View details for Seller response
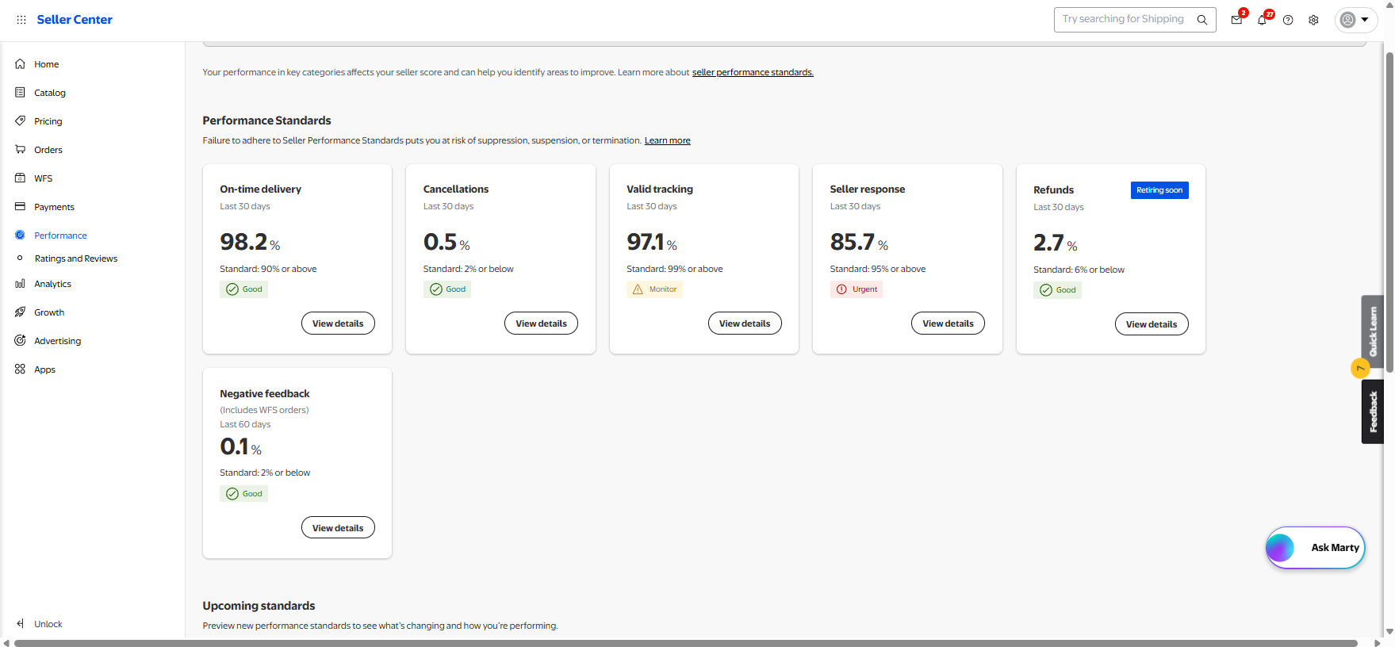 point(948,323)
